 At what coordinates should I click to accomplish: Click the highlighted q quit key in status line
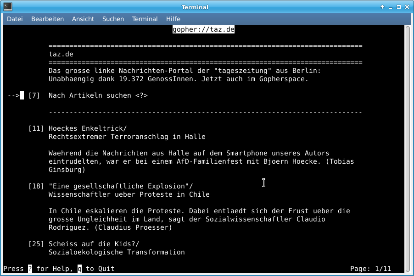[79, 269]
